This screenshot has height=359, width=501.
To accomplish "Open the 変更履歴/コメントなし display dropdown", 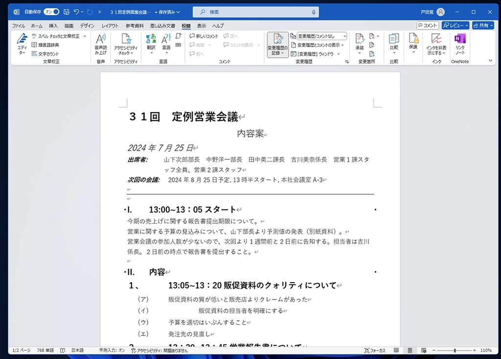I will [322, 36].
